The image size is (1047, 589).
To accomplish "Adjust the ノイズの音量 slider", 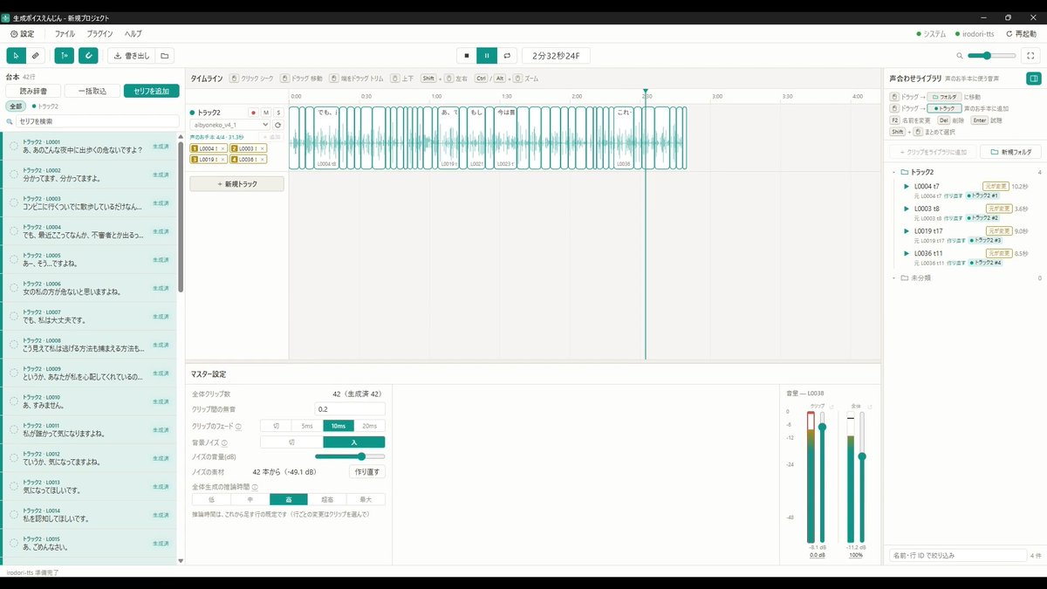I will 350,456.
